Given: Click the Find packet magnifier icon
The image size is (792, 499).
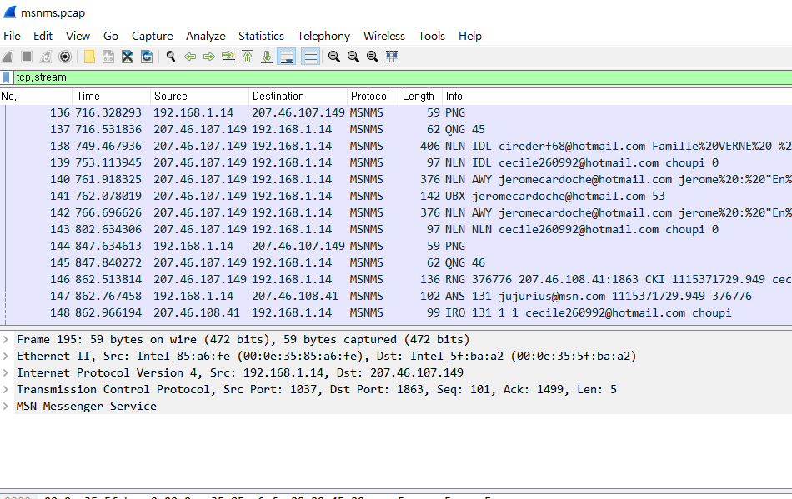Looking at the screenshot, I should point(171,57).
